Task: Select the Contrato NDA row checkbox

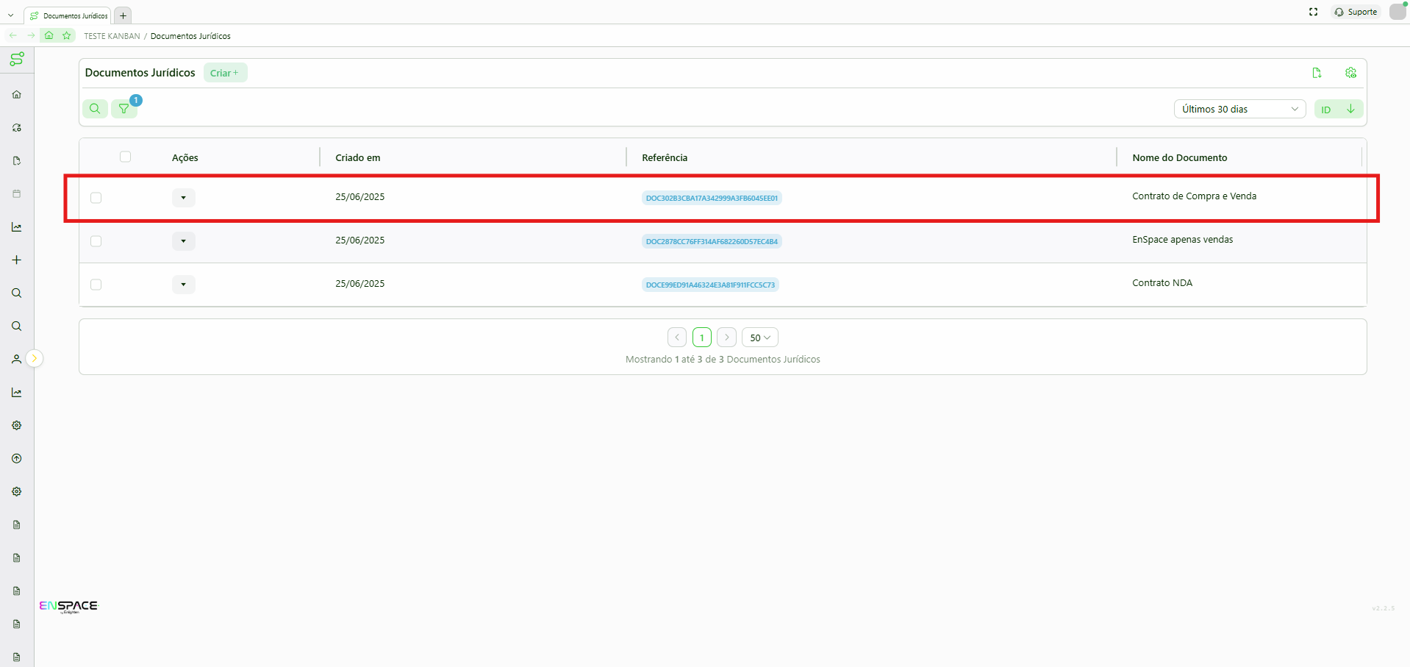Action: pyautogui.click(x=96, y=285)
